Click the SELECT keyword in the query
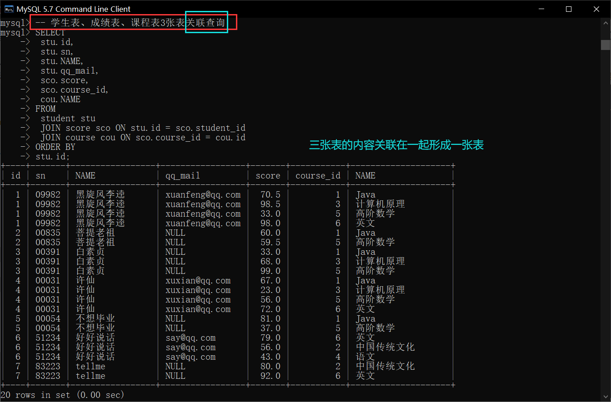The width and height of the screenshot is (611, 402). coord(50,33)
